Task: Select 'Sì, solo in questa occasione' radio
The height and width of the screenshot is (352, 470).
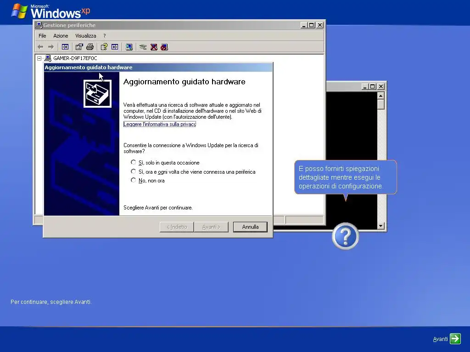Action: (134, 162)
